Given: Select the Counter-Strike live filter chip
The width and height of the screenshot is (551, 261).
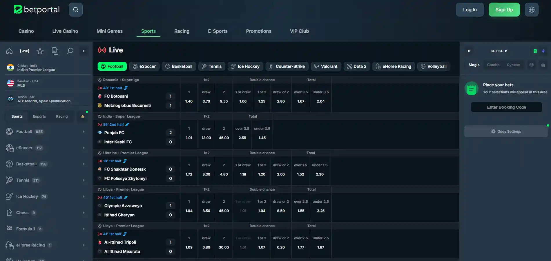Looking at the screenshot, I should tap(287, 66).
